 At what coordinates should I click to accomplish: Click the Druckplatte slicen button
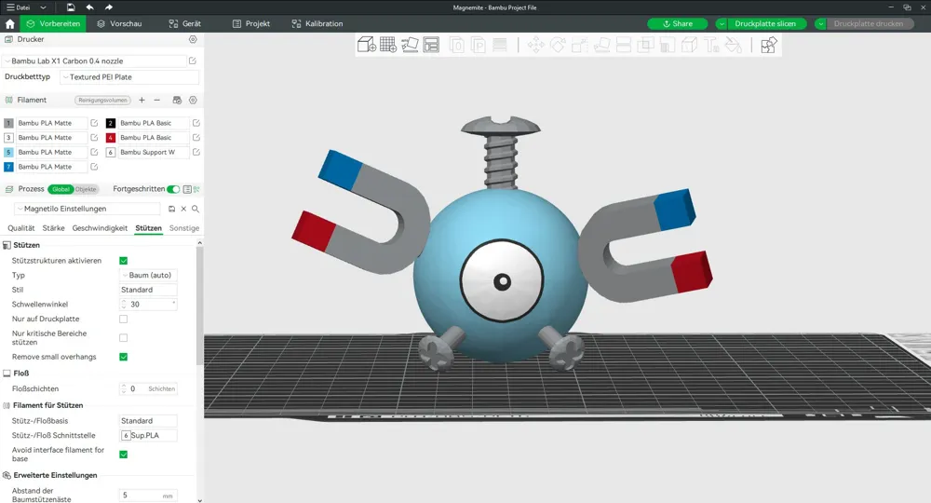[765, 24]
